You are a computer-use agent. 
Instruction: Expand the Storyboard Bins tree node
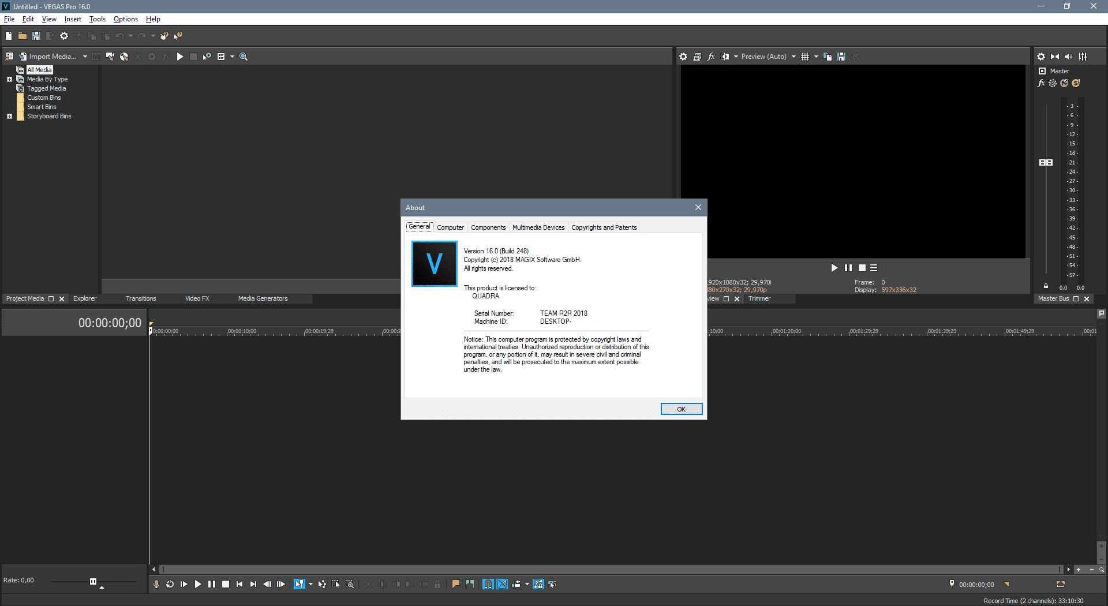(x=9, y=116)
